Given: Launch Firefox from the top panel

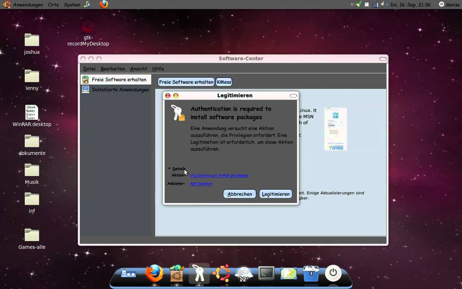Looking at the screenshot, I should pyautogui.click(x=104, y=4).
